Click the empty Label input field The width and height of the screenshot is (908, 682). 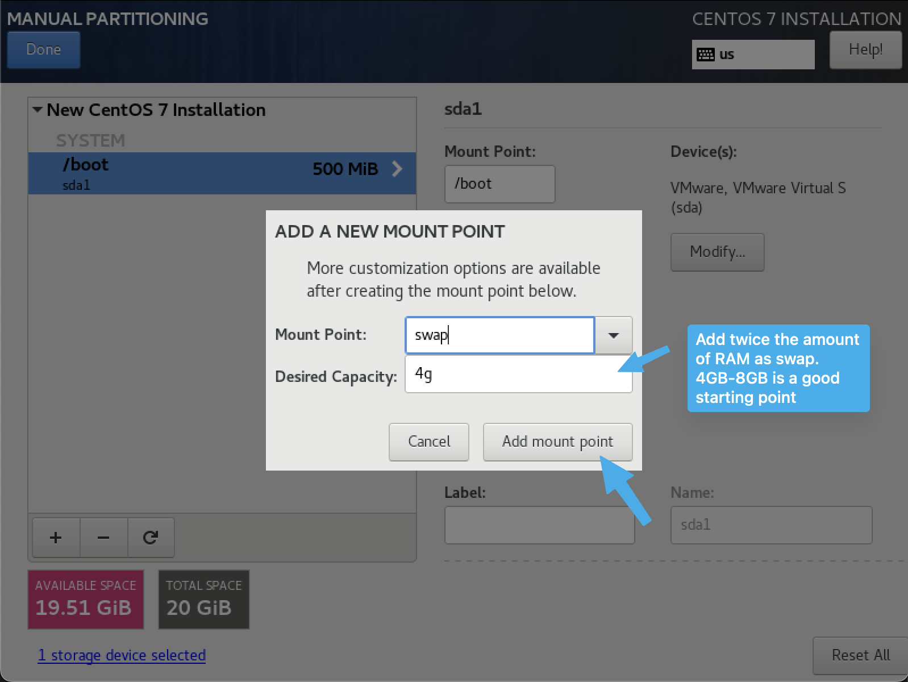[x=540, y=525]
